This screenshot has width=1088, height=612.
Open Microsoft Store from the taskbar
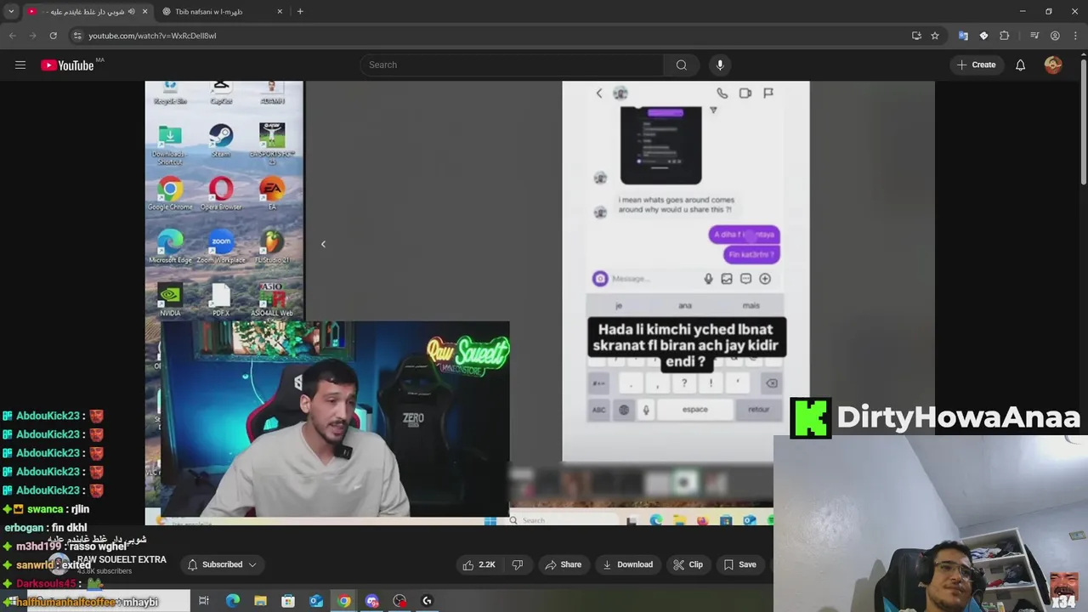click(x=288, y=601)
